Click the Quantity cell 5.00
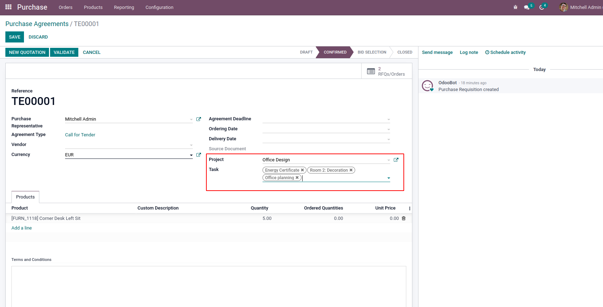The height and width of the screenshot is (307, 603). 267,218
